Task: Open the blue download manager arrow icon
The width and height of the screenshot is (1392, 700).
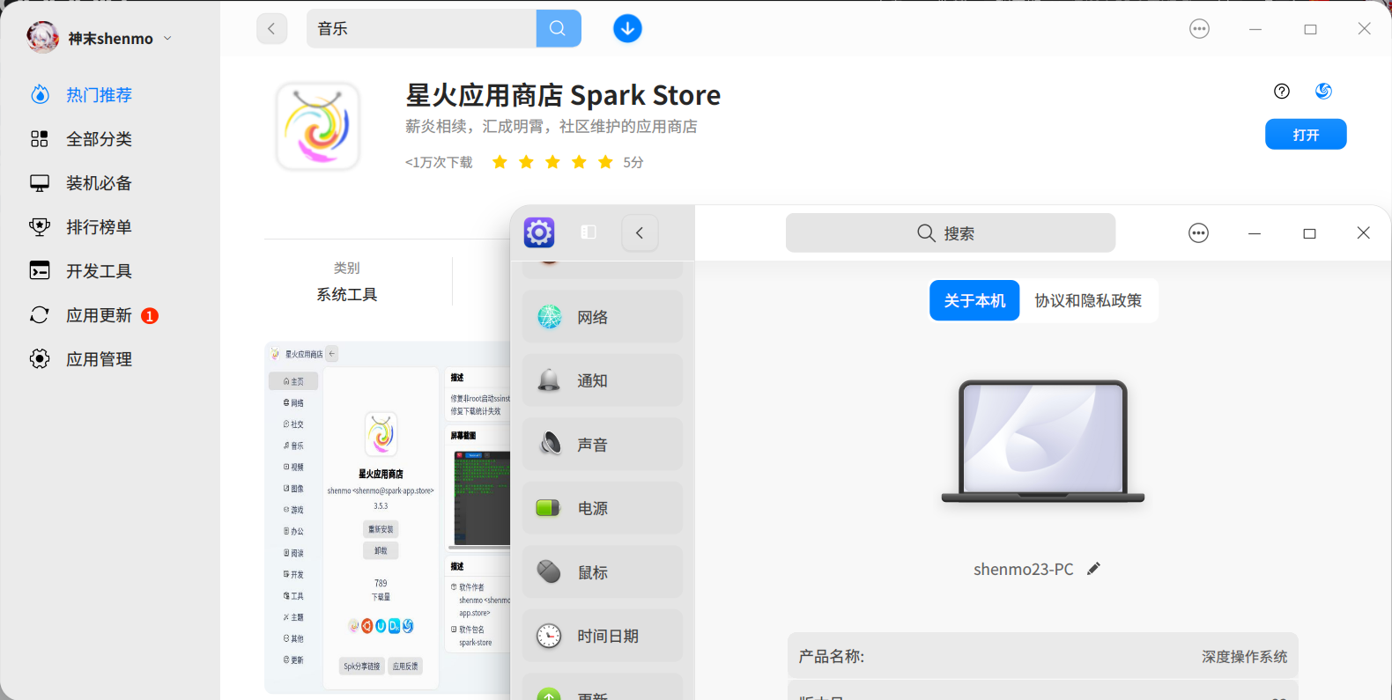Action: click(627, 29)
